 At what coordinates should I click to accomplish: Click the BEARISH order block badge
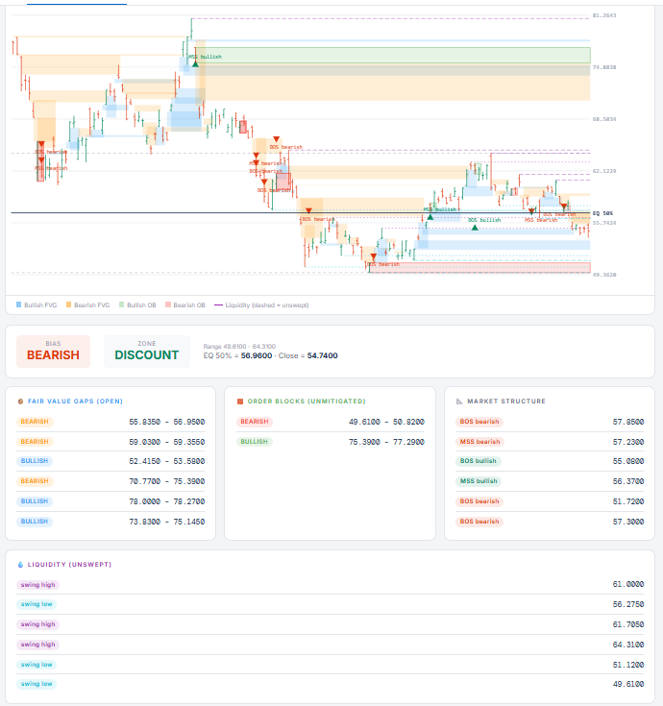[x=255, y=422]
